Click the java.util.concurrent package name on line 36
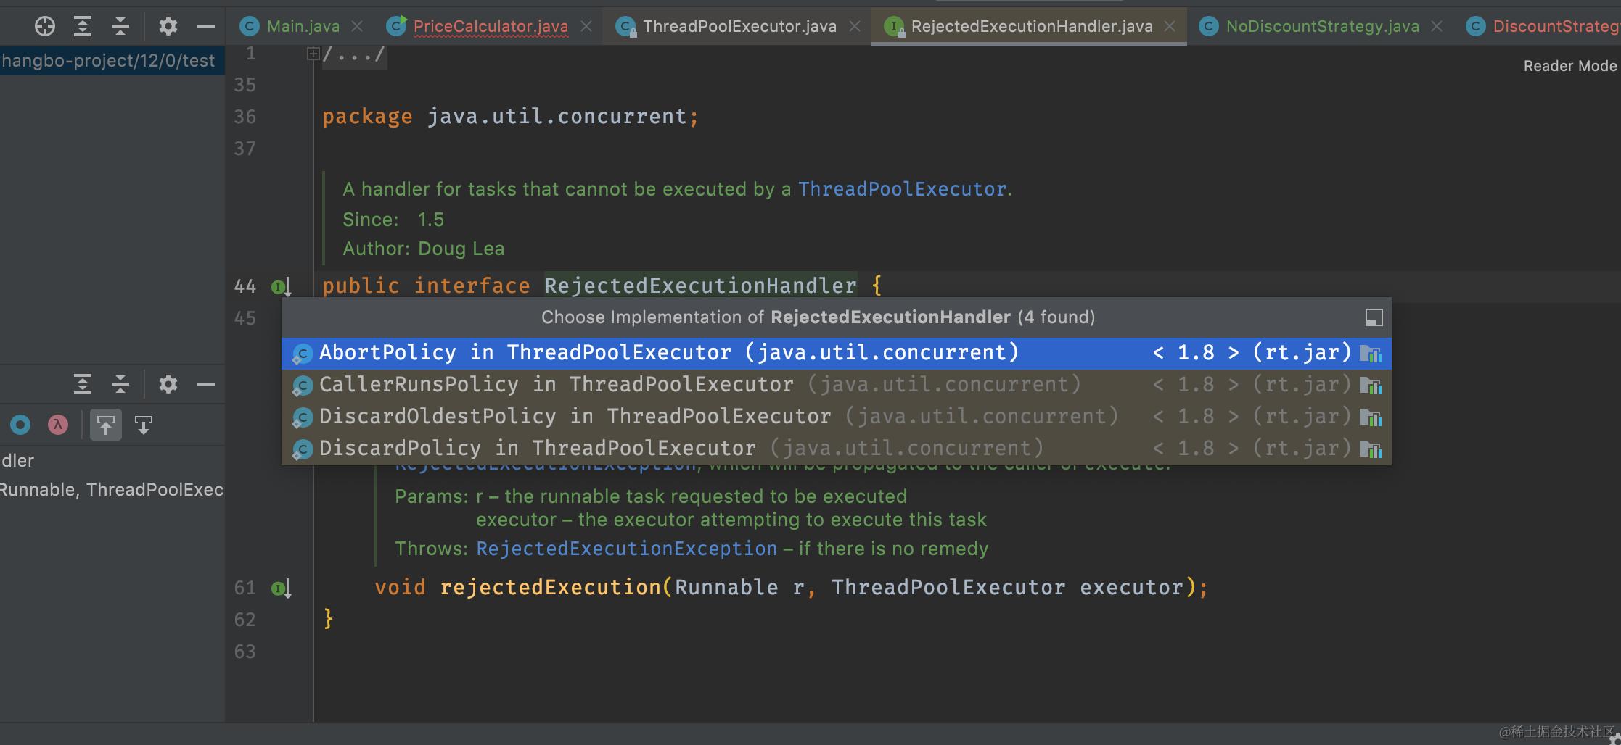The width and height of the screenshot is (1621, 745). [x=557, y=117]
